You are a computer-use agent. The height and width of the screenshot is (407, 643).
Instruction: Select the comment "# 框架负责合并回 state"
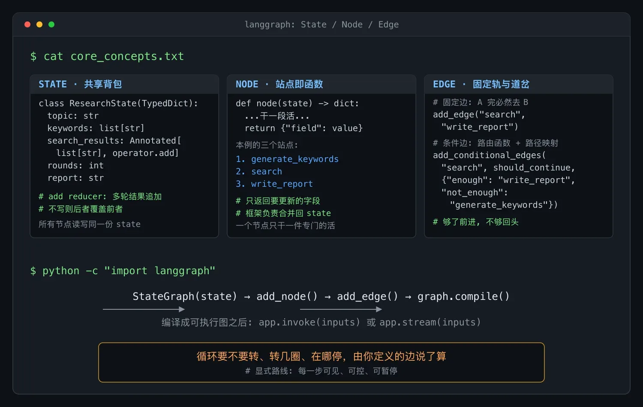tap(283, 213)
